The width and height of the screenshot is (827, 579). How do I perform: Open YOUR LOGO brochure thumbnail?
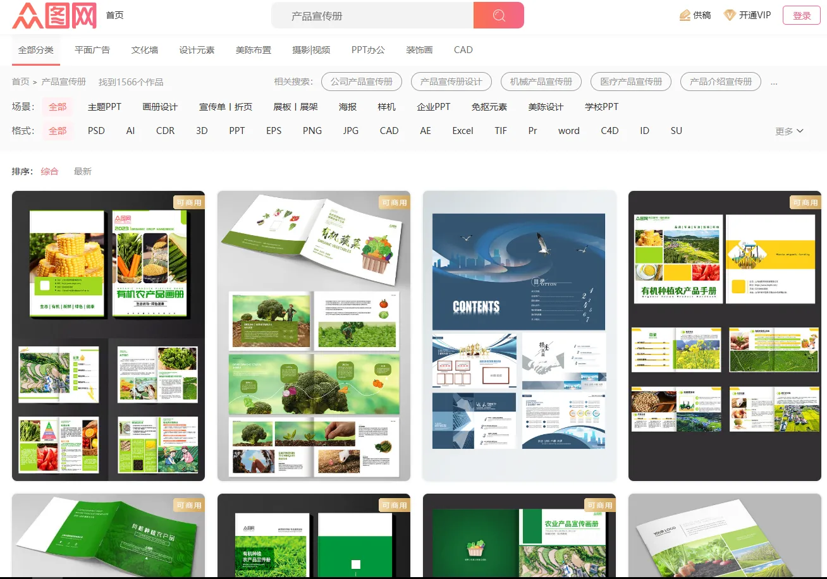(725, 536)
